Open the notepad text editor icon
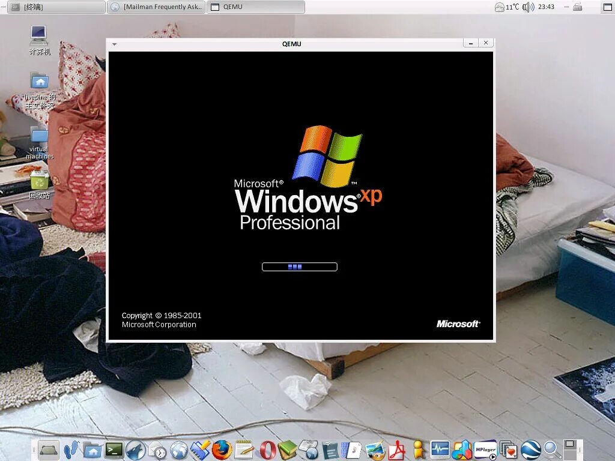The image size is (615, 461). (244, 450)
